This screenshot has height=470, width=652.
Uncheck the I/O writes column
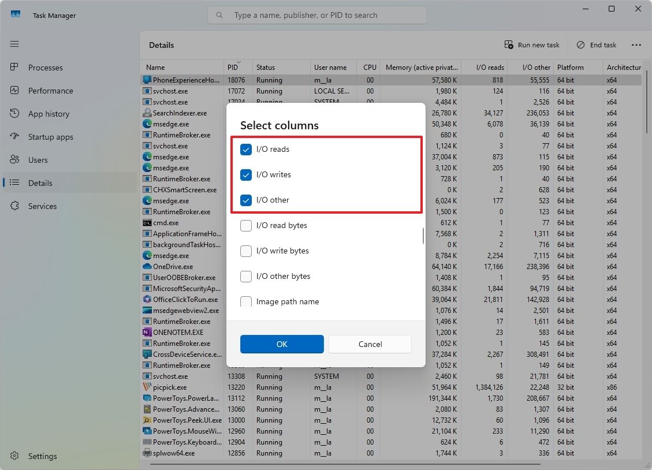click(x=245, y=174)
